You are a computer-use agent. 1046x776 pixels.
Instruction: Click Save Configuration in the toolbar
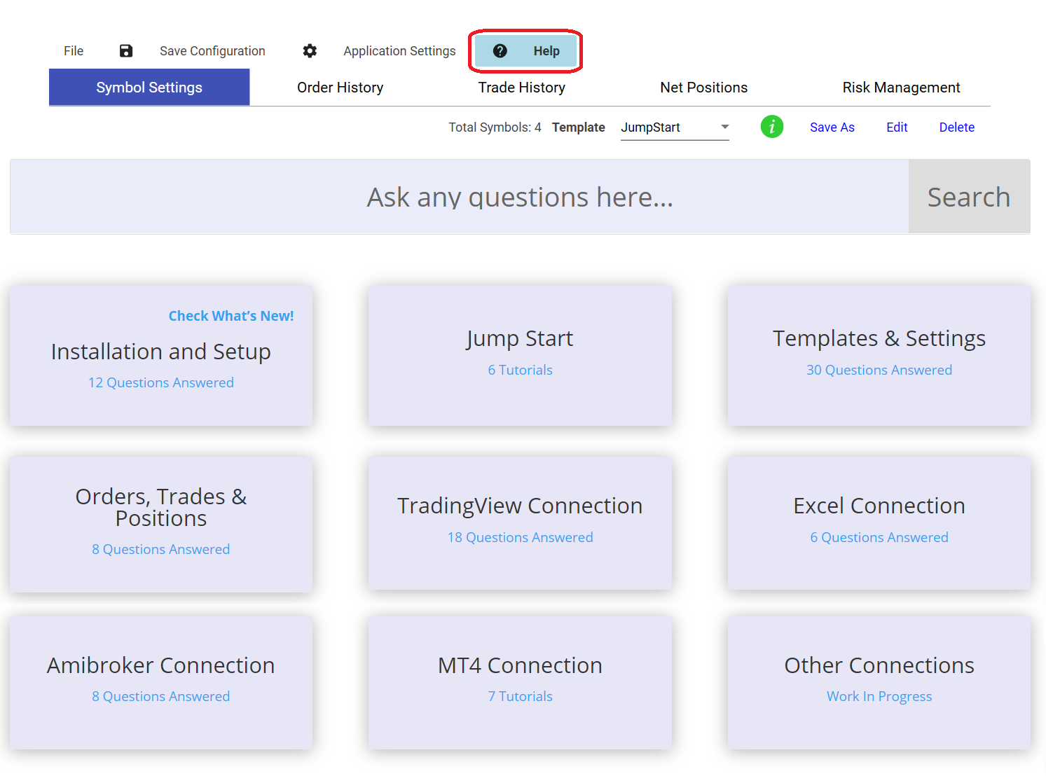(212, 51)
